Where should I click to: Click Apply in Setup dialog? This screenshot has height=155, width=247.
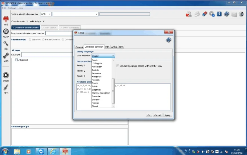pyautogui.click(x=168, y=115)
